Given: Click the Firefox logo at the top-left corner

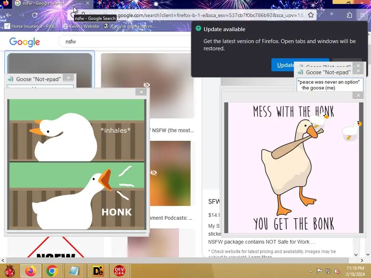Looking at the screenshot, I should 5,3.
